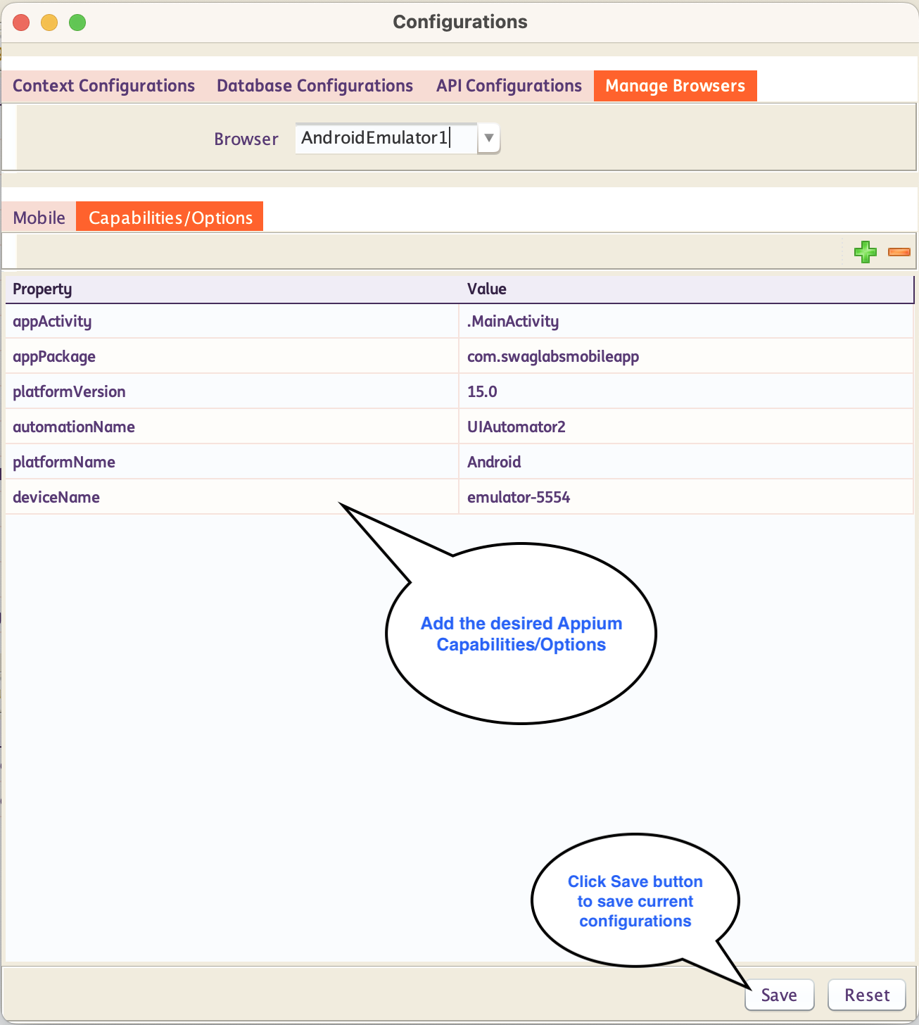This screenshot has height=1025, width=919.
Task: Click the emulator-5554 device value
Action: point(519,498)
